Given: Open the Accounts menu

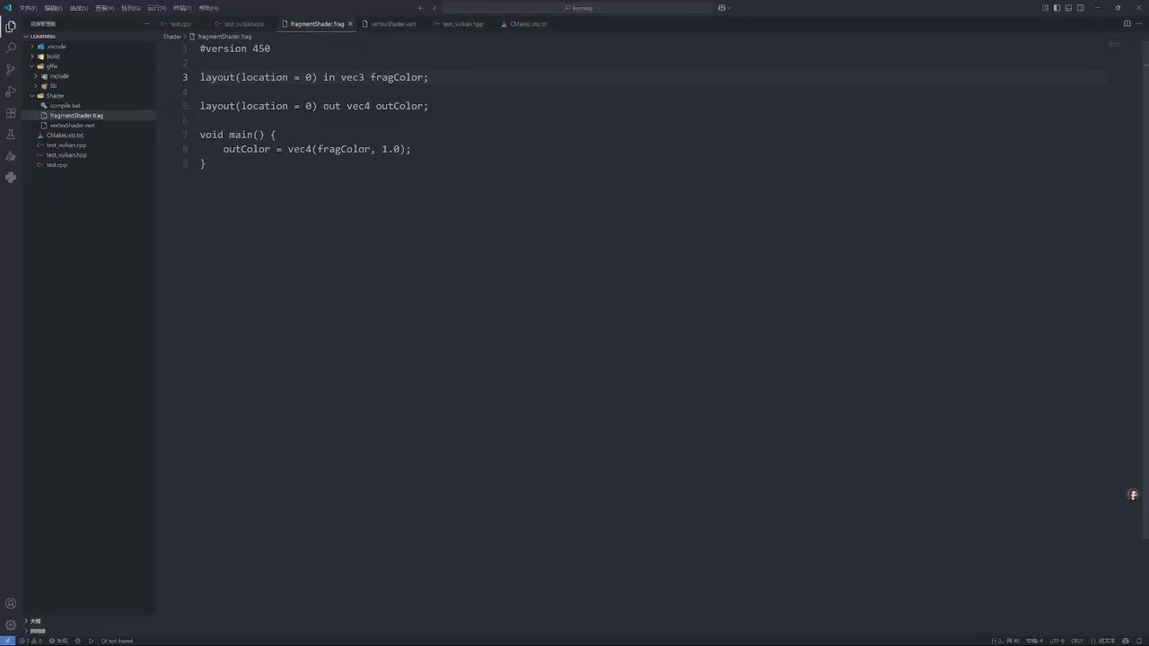Looking at the screenshot, I should (x=11, y=604).
